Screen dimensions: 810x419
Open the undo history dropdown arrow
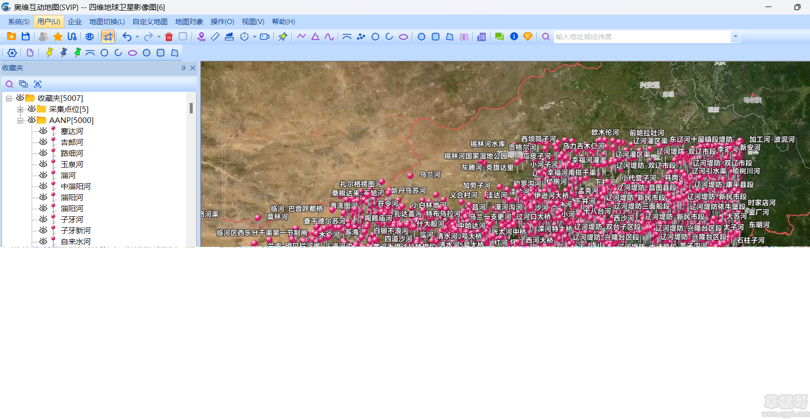pos(137,37)
